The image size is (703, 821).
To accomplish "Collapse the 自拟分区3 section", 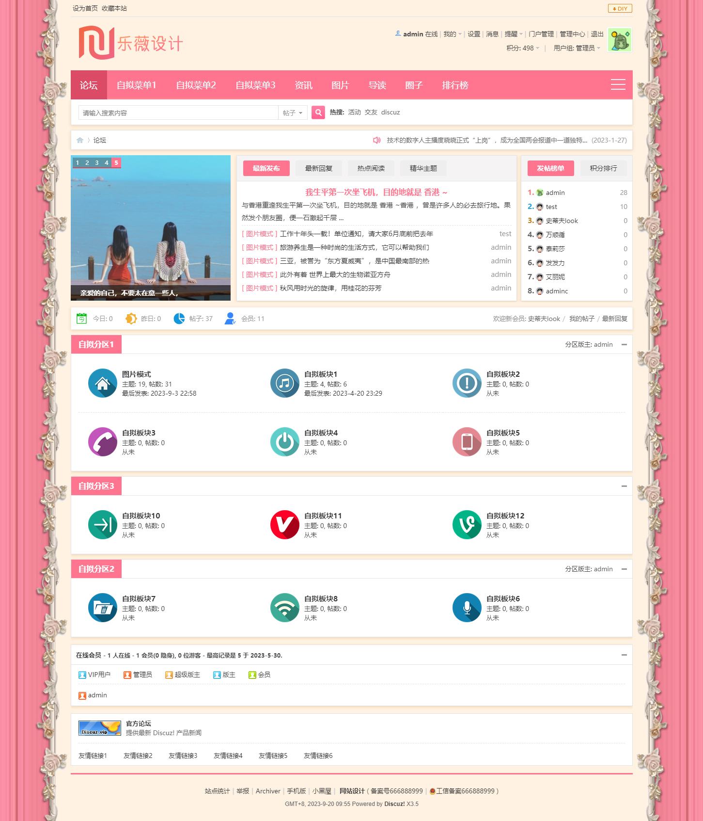I will [x=624, y=486].
